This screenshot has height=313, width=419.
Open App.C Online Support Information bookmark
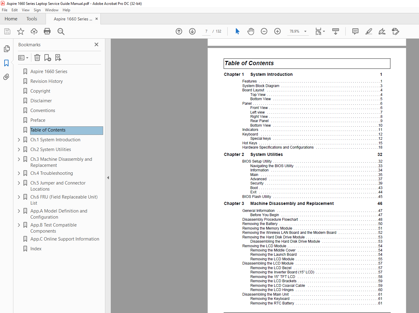[65, 239]
